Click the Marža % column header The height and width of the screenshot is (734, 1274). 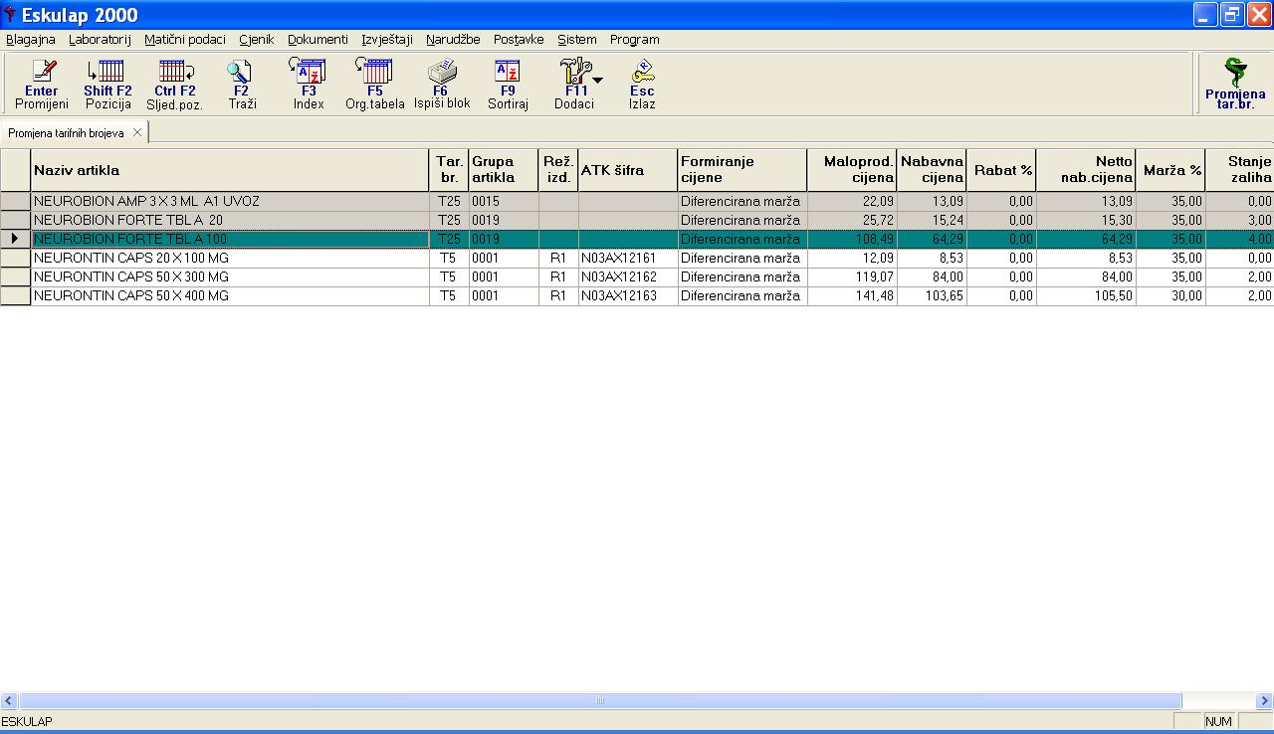pos(1170,170)
